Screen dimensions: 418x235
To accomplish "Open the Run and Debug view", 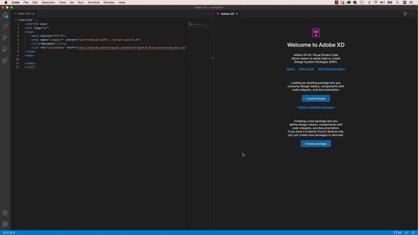I will click(5, 49).
